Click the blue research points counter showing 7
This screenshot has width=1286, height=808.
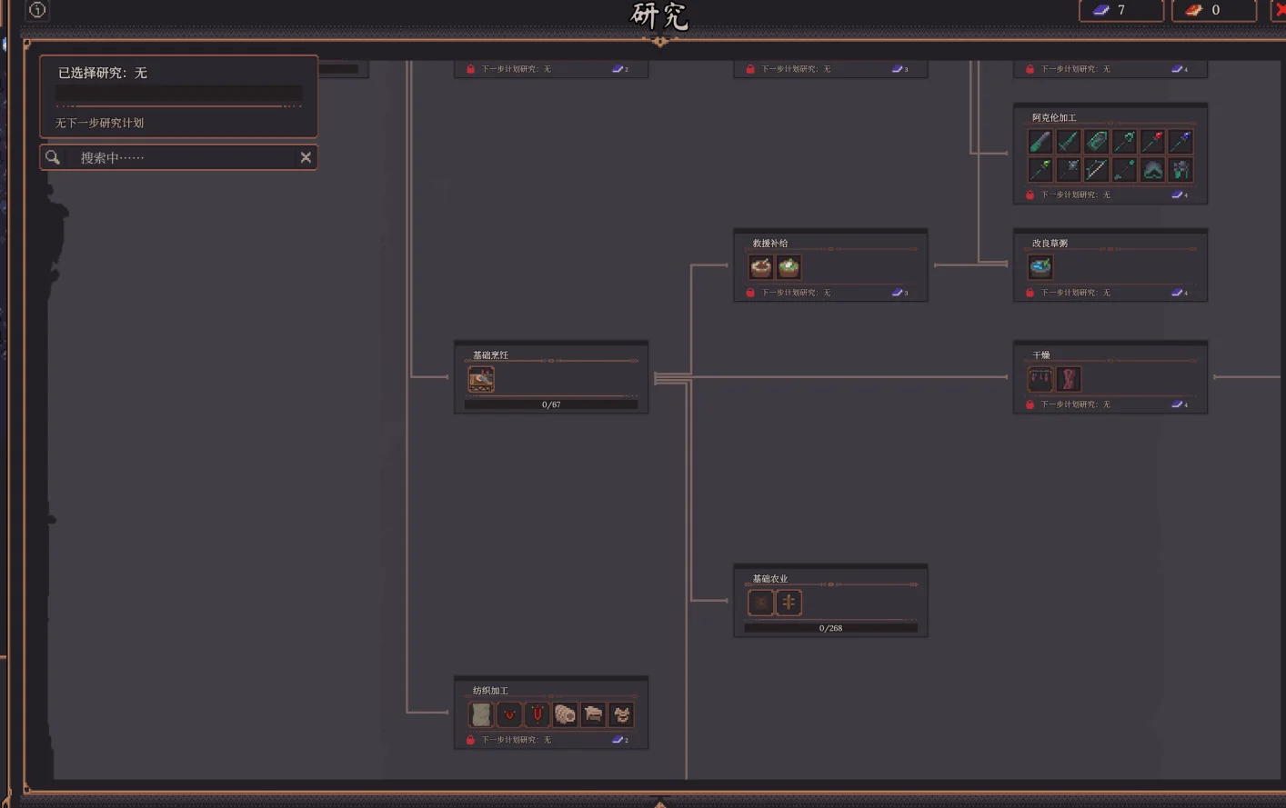[1121, 10]
